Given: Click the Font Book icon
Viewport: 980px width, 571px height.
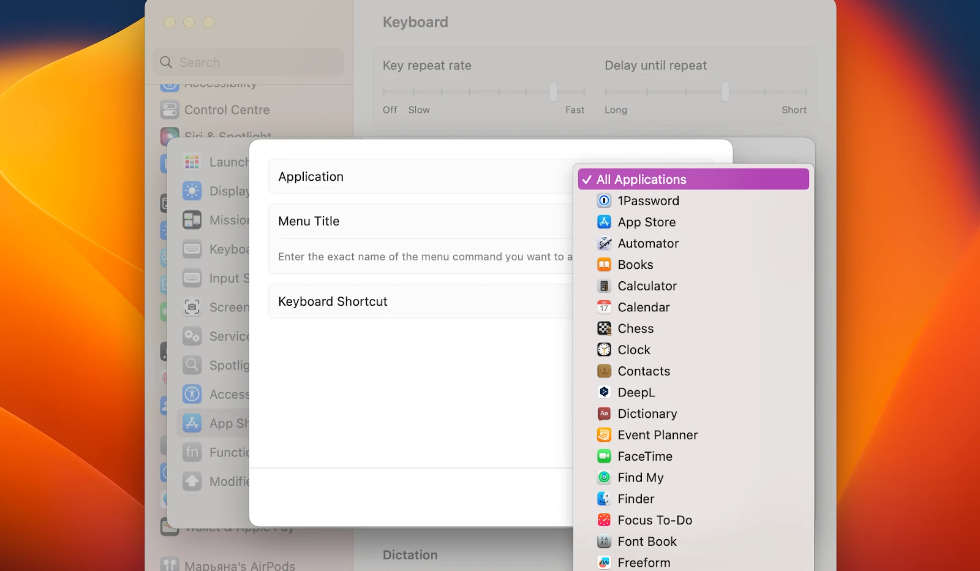Looking at the screenshot, I should [x=605, y=541].
